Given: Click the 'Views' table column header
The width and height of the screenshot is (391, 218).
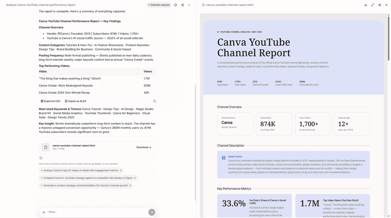Looking at the screenshot, I should [147, 71].
